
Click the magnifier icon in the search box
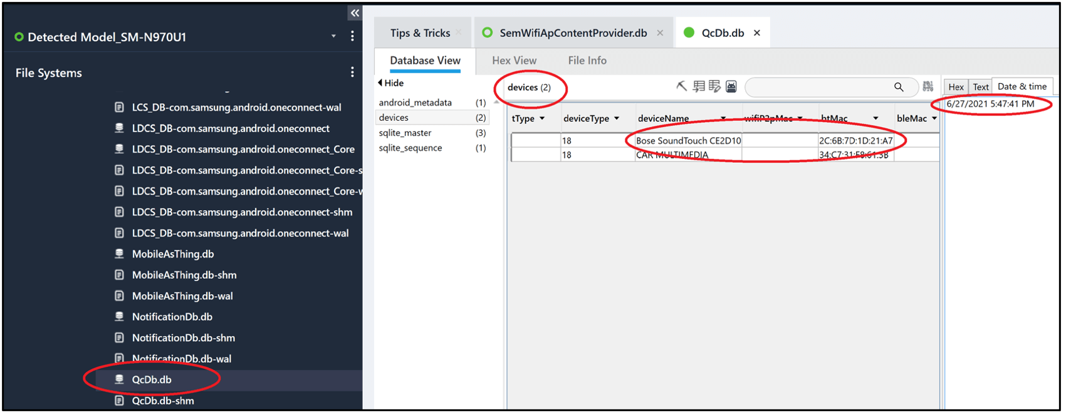pos(899,87)
